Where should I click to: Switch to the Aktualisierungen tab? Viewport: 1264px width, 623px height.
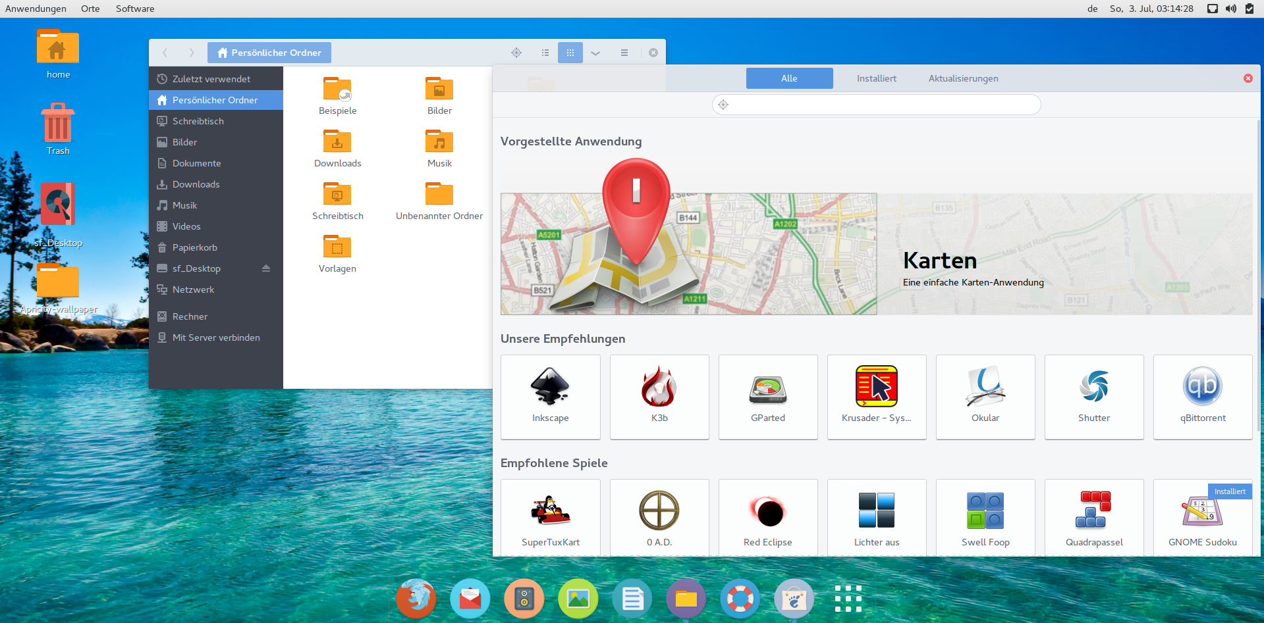tap(963, 78)
